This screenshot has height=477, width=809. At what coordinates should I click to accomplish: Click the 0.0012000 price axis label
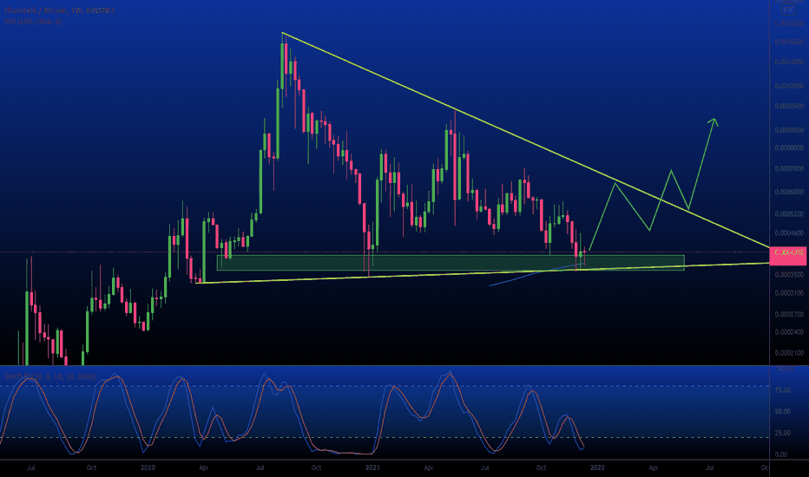[789, 86]
